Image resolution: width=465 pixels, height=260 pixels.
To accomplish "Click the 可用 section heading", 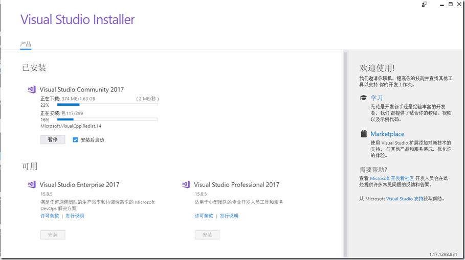I will coord(30,166).
